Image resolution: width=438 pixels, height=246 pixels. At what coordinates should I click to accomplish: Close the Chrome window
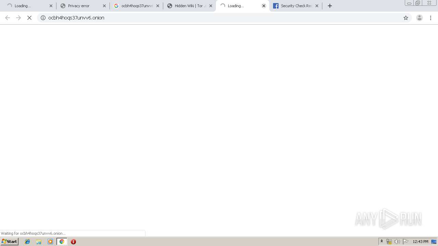pos(429,3)
